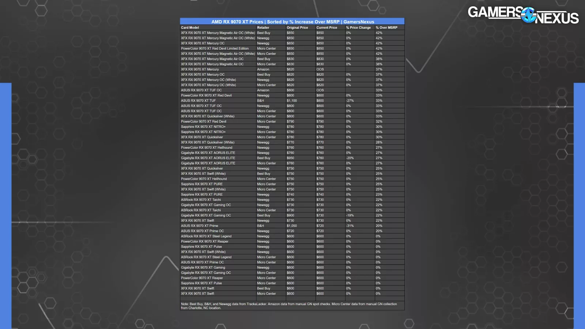The image size is (585, 329).
Task: Click the 28% over MSRP cell
Action: coord(379,143)
